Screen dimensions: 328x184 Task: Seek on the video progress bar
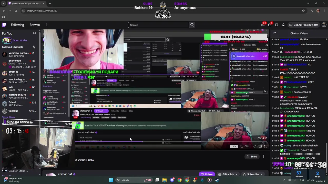point(171,142)
